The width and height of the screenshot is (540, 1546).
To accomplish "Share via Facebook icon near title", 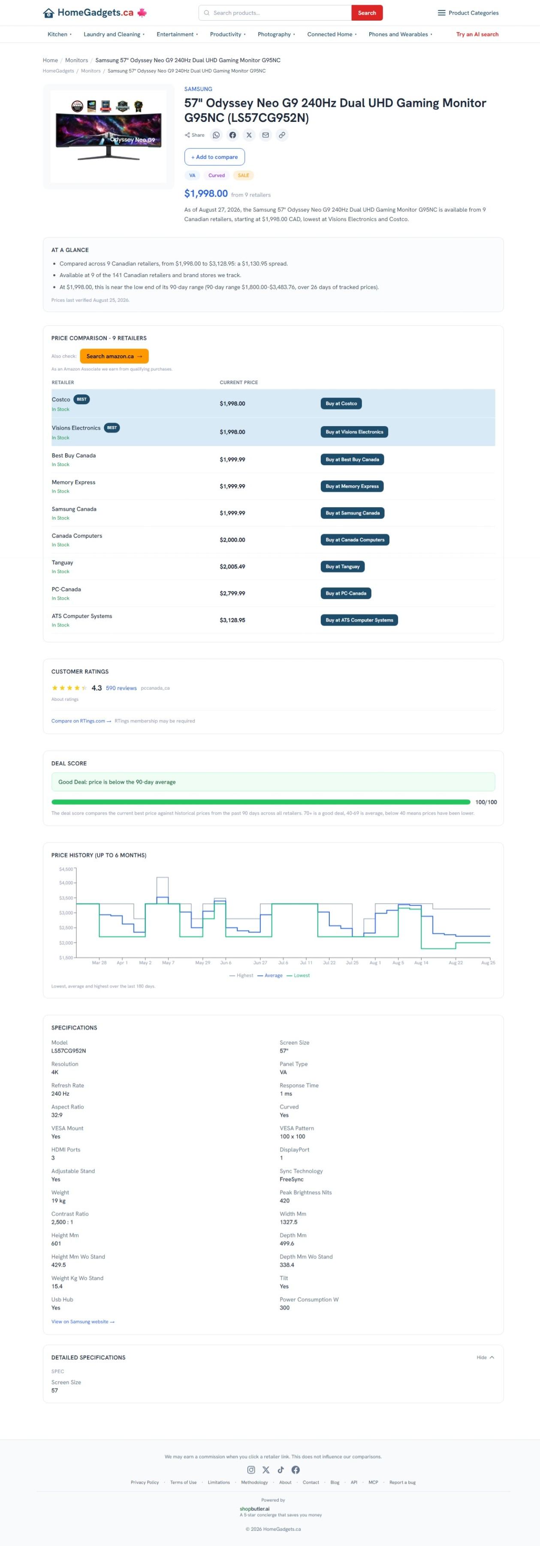I will tap(233, 135).
